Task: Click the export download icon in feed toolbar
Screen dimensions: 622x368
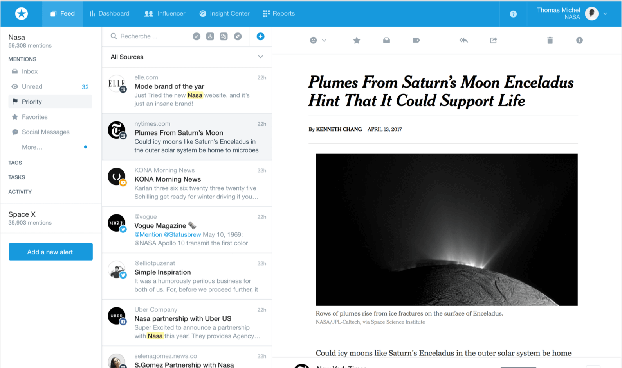Action: tap(210, 36)
